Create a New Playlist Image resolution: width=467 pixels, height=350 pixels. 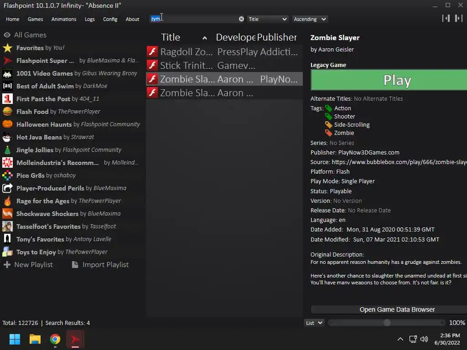point(28,265)
